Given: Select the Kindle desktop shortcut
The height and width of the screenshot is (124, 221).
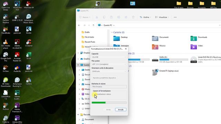Looking at the screenshot, I should 29,30.
